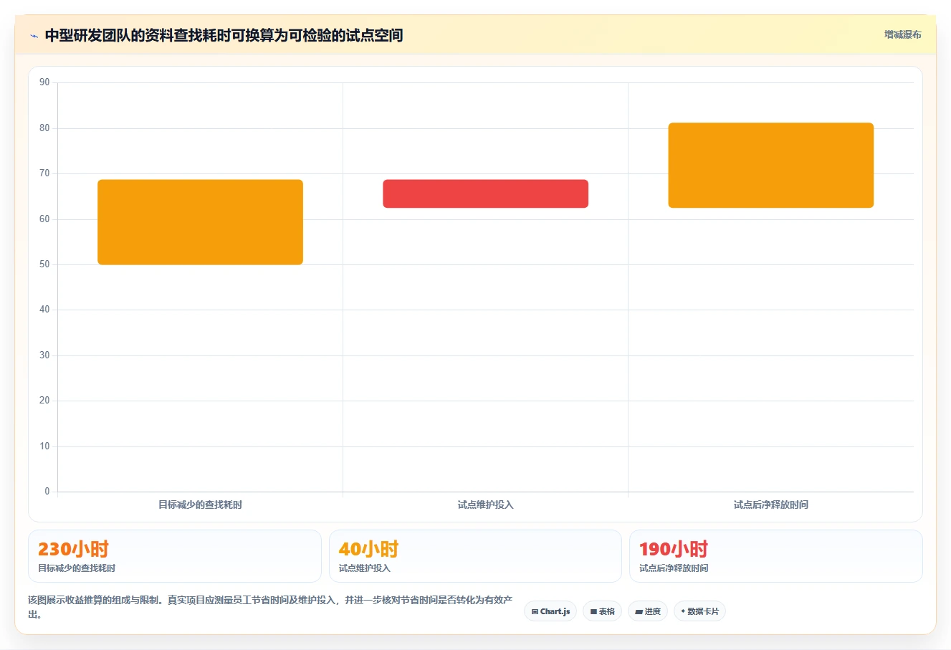Open the 230小时 data card
Viewport: 951px width, 650px height.
[175, 556]
